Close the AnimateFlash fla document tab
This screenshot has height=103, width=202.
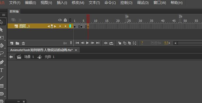coord(76,50)
